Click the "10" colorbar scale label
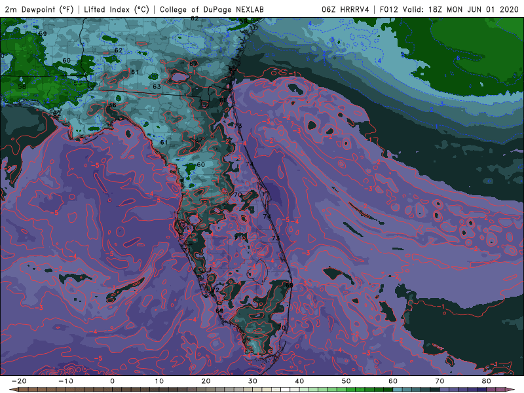The height and width of the screenshot is (393, 524). pos(159,381)
